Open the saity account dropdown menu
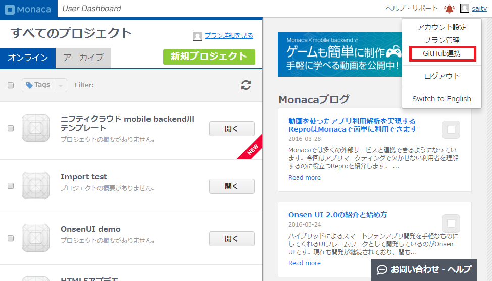This screenshot has width=492, height=281. click(479, 8)
